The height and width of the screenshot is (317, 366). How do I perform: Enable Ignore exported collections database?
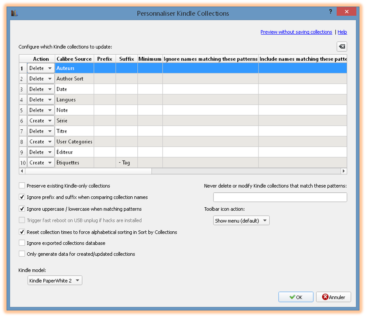pos(22,243)
